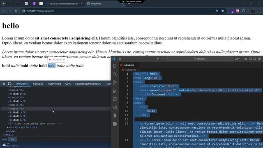Open the tab search dropdown arrow

tap(4, 3)
